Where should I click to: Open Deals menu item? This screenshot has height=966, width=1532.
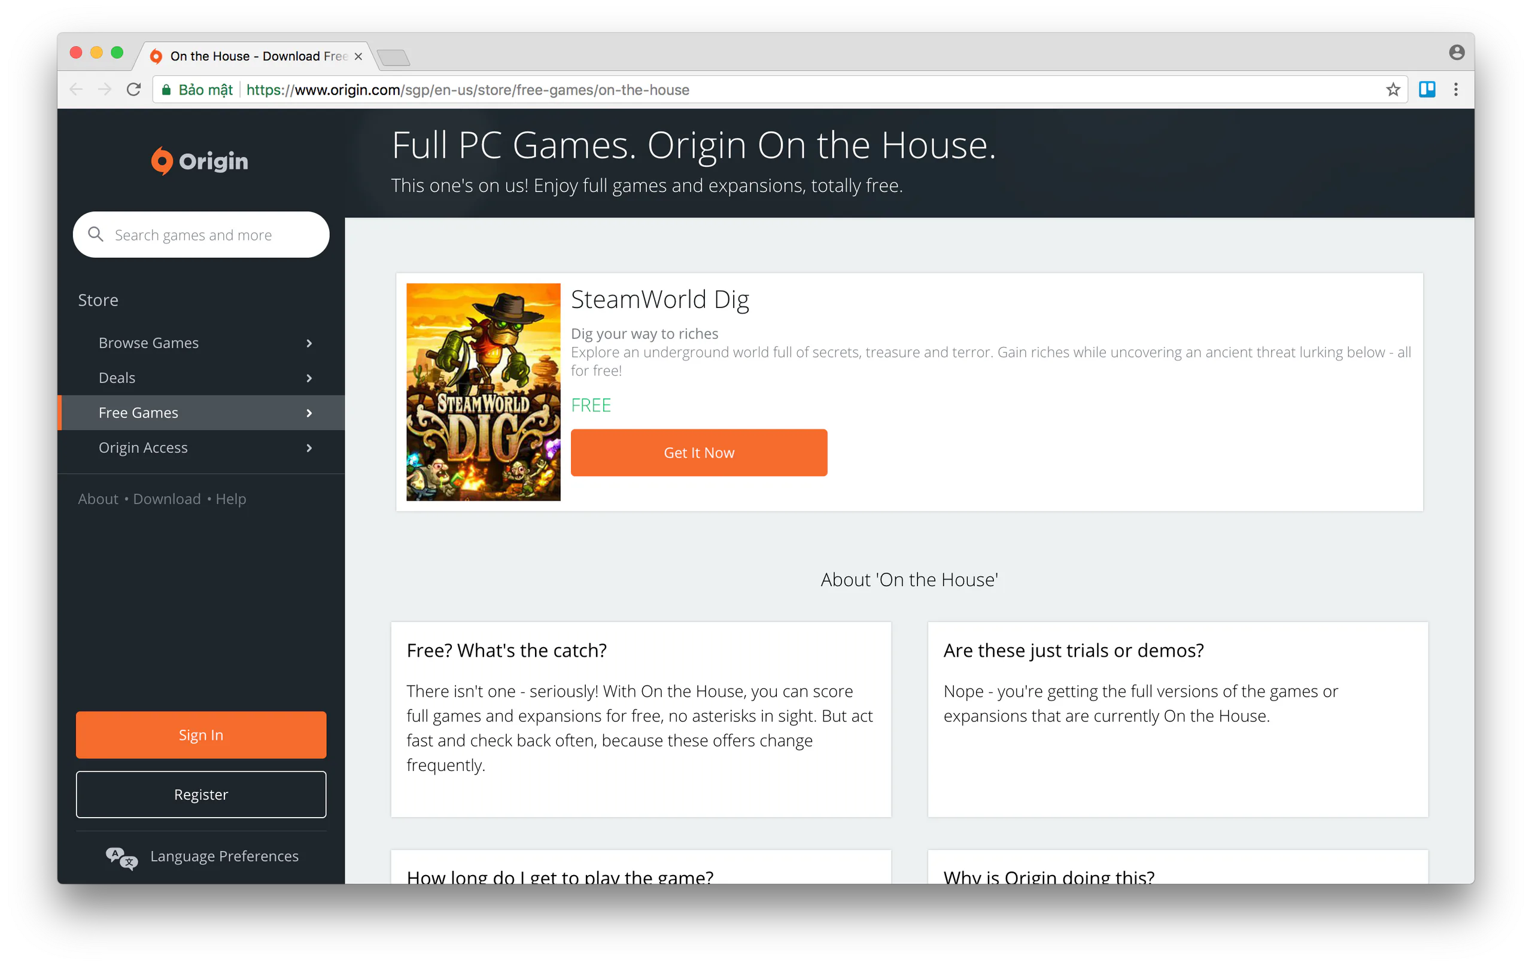click(x=201, y=379)
